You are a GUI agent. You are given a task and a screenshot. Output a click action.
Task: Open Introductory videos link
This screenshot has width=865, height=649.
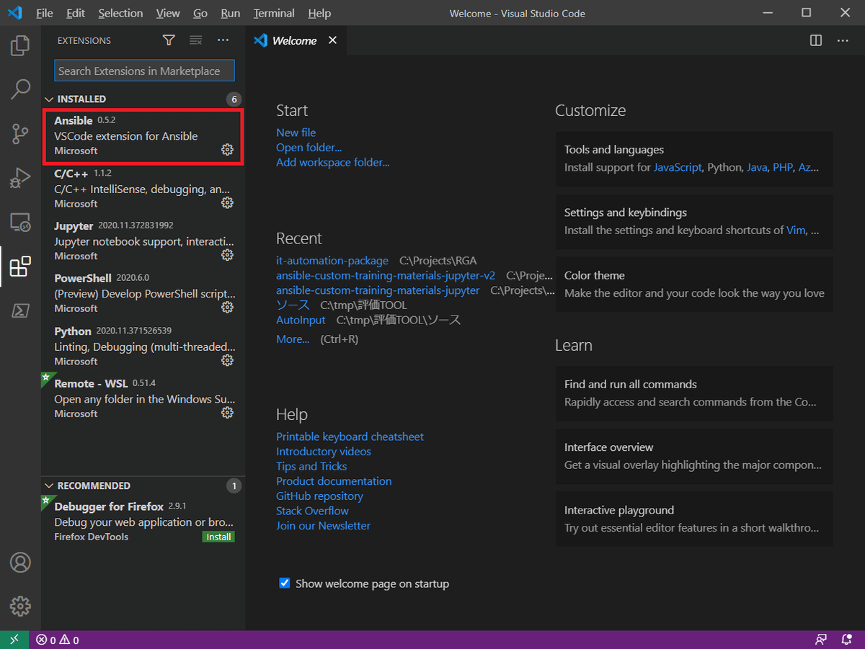click(x=324, y=452)
